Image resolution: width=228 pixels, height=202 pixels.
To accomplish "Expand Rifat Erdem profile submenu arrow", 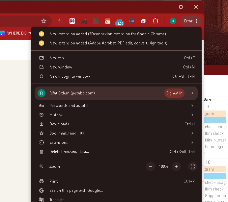I will point(192,93).
